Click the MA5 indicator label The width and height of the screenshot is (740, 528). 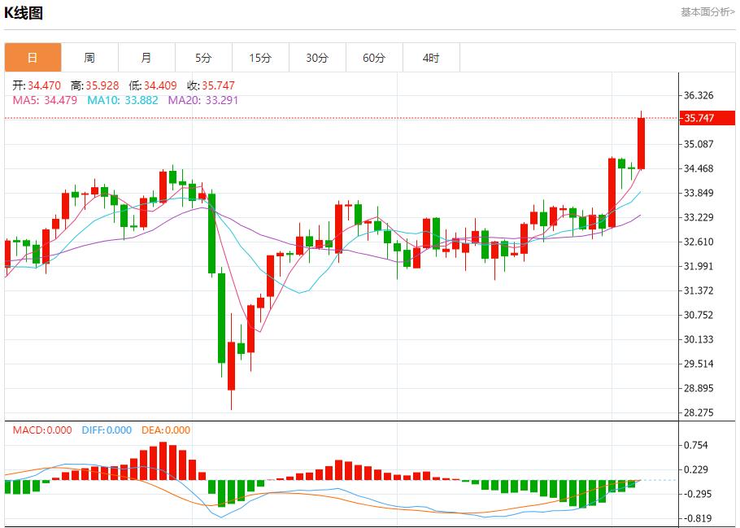tap(45, 100)
